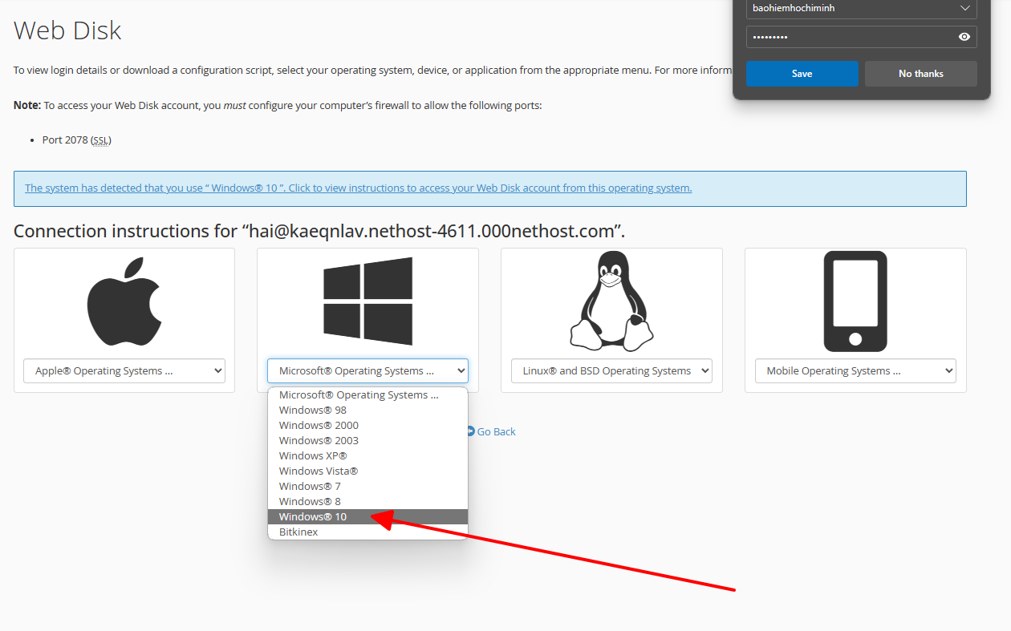Viewport: 1011px width, 631px height.
Task: Expand the Mobile Operating Systems dropdown
Action: click(855, 371)
